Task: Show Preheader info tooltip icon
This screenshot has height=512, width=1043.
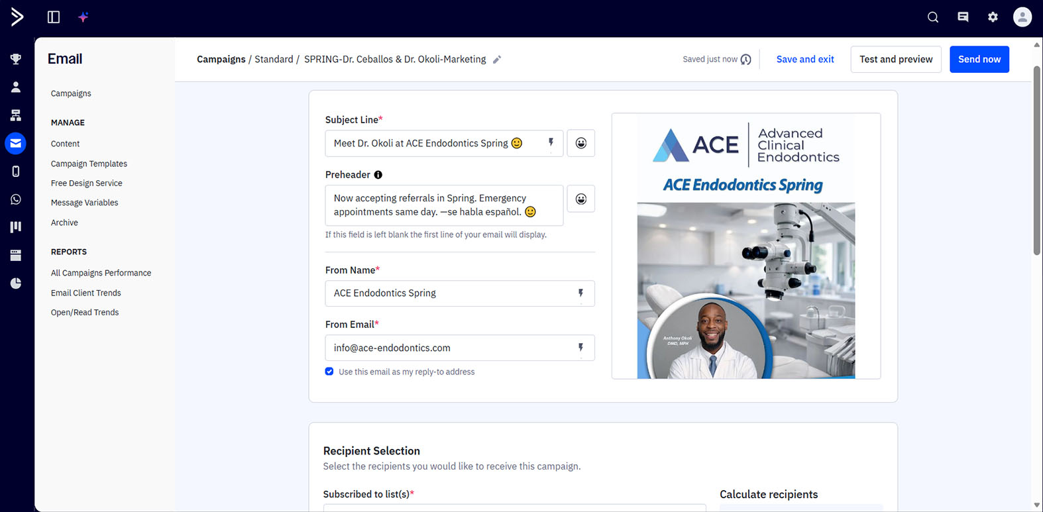Action: 378,175
